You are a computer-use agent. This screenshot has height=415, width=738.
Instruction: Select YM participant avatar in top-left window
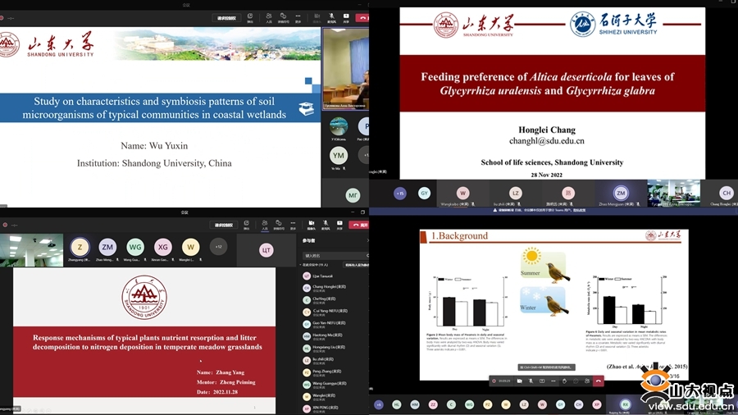(339, 155)
